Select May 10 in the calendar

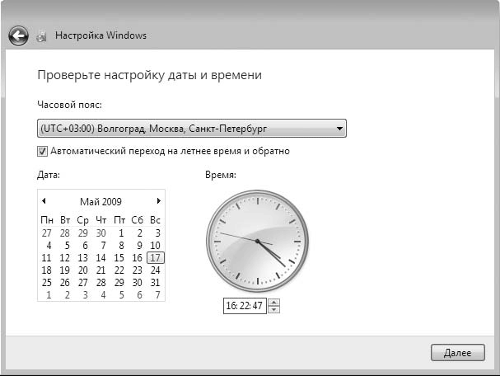point(155,245)
